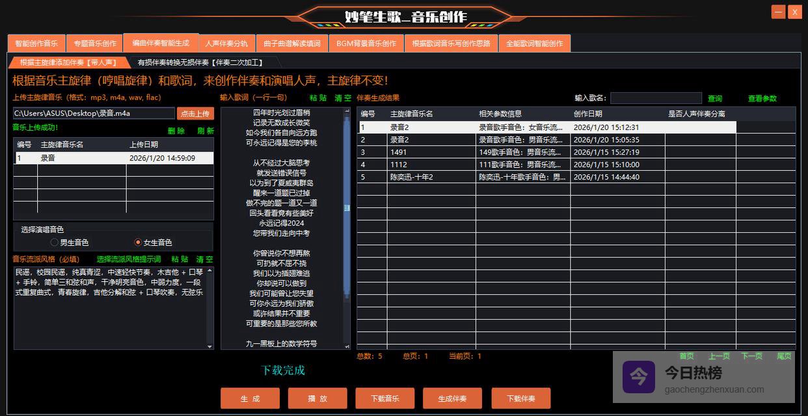
Task: Click 清空 above the lyrics input
Action: [343, 98]
